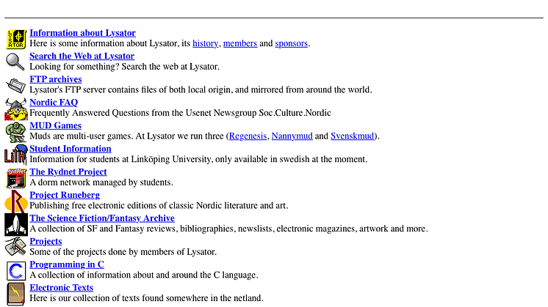Viewport: 548px width, 307px height.
Task: Open the Information about Lysator link
Action: pos(82,33)
